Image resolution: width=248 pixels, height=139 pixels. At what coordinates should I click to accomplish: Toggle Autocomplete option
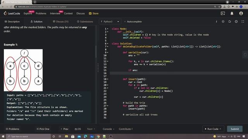point(133,22)
